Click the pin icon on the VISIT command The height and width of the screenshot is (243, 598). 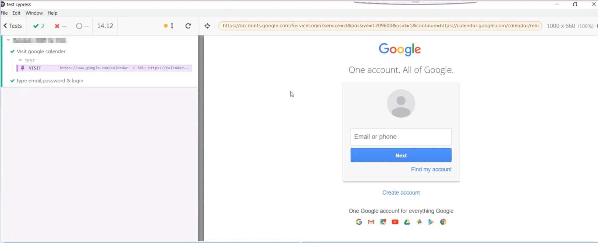pyautogui.click(x=23, y=68)
